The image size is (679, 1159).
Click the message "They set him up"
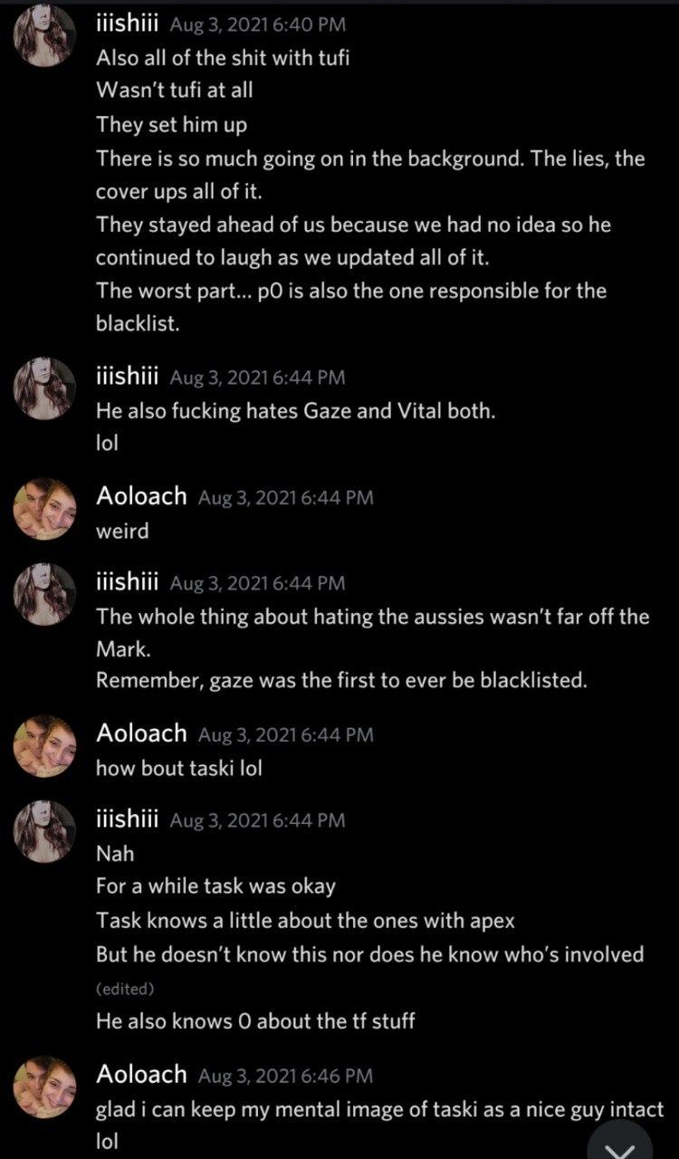(171, 124)
